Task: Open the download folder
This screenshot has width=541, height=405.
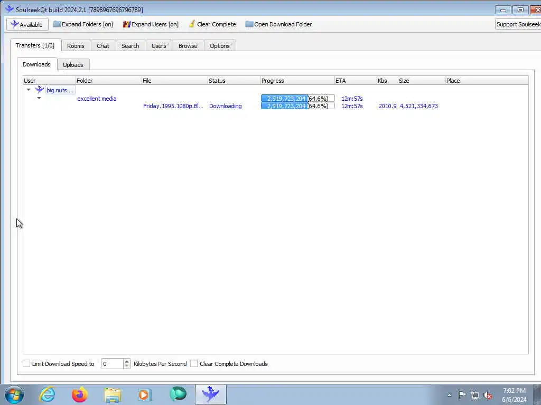Action: tap(278, 24)
